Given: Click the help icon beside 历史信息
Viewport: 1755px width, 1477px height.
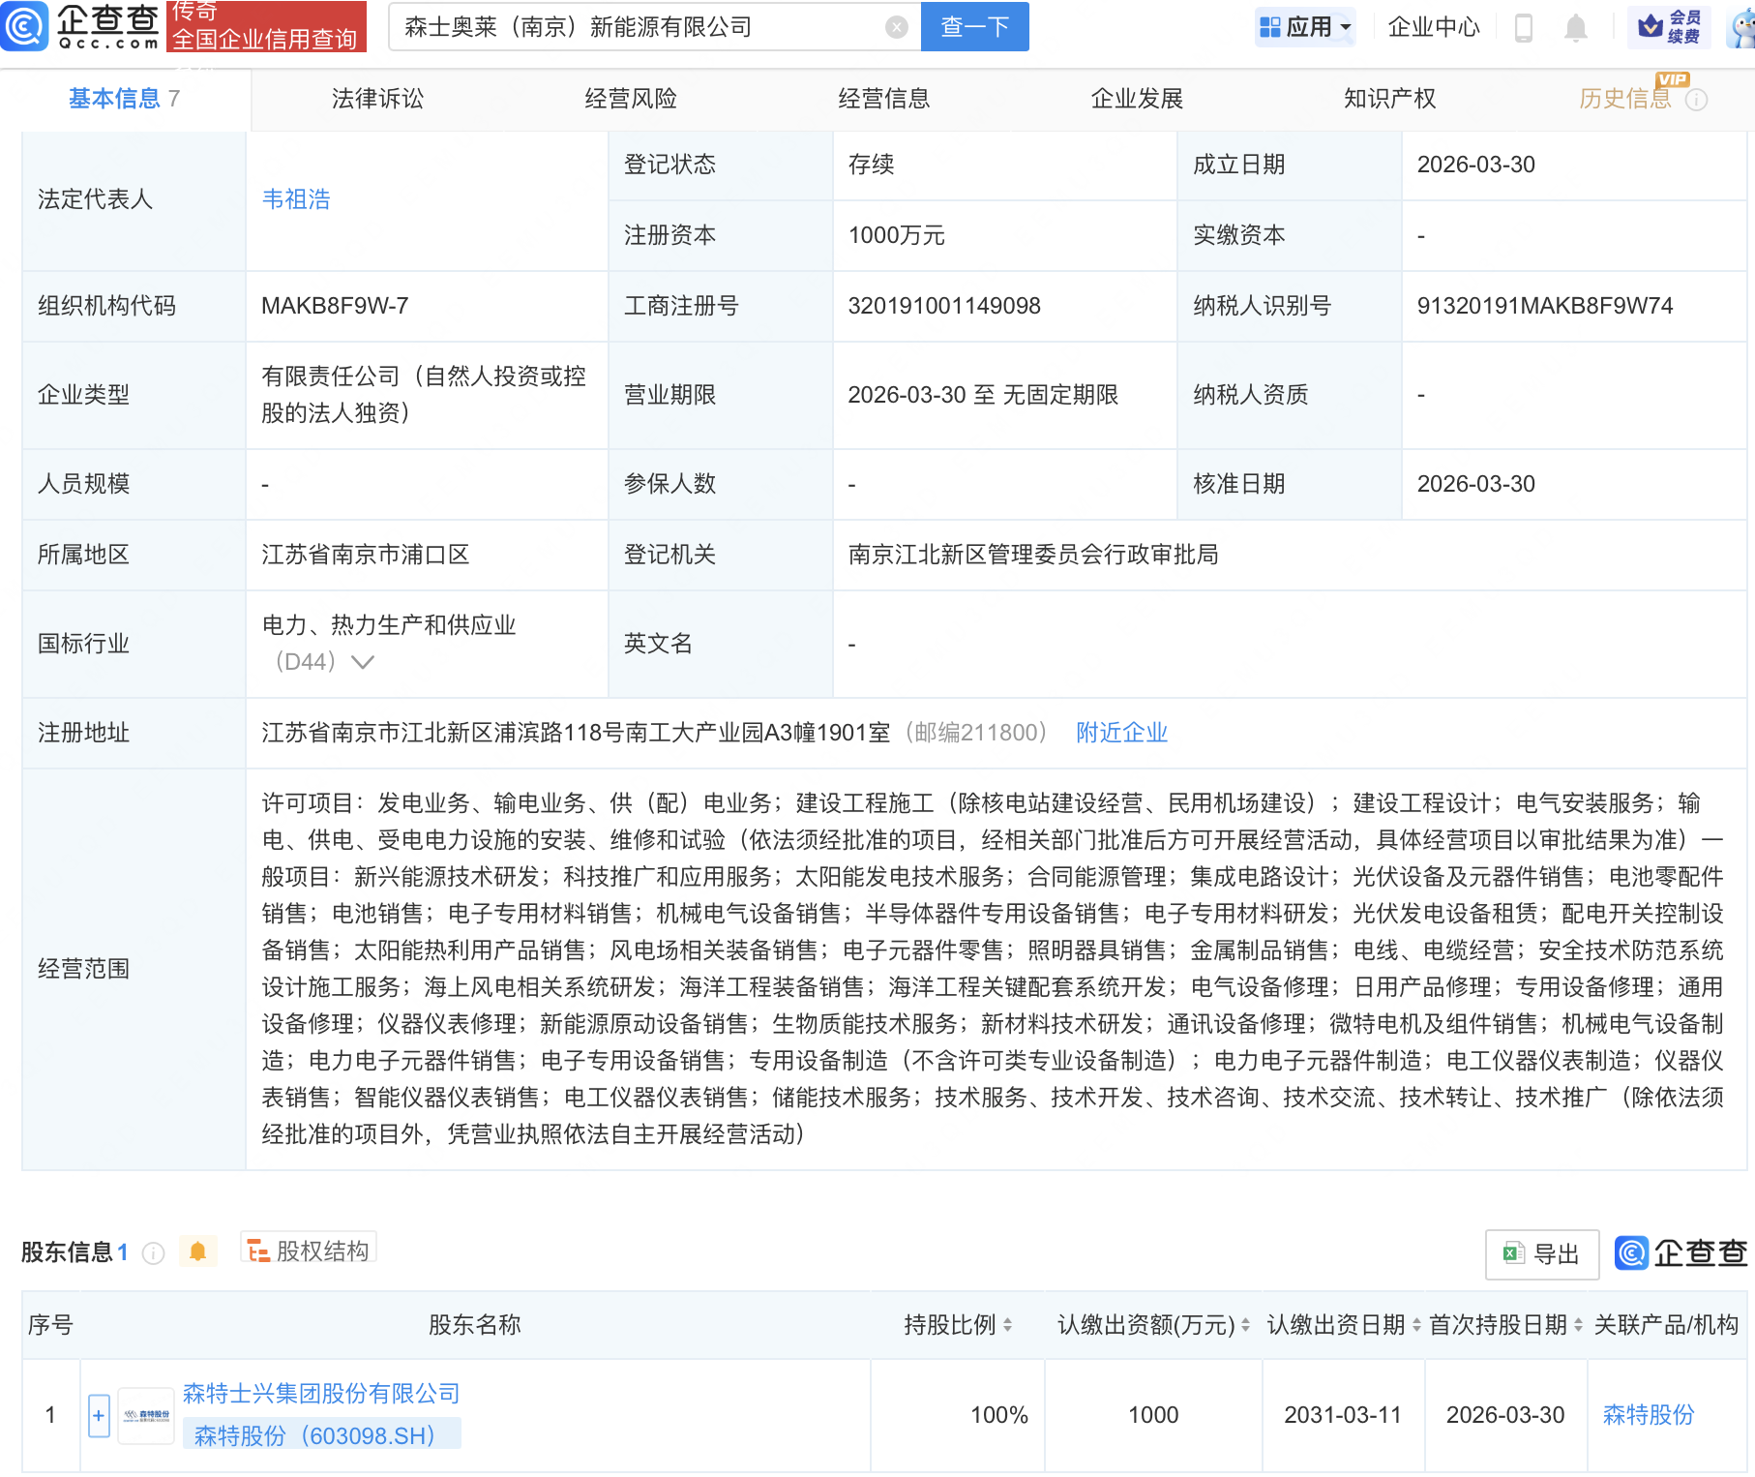Looking at the screenshot, I should click(1696, 98).
